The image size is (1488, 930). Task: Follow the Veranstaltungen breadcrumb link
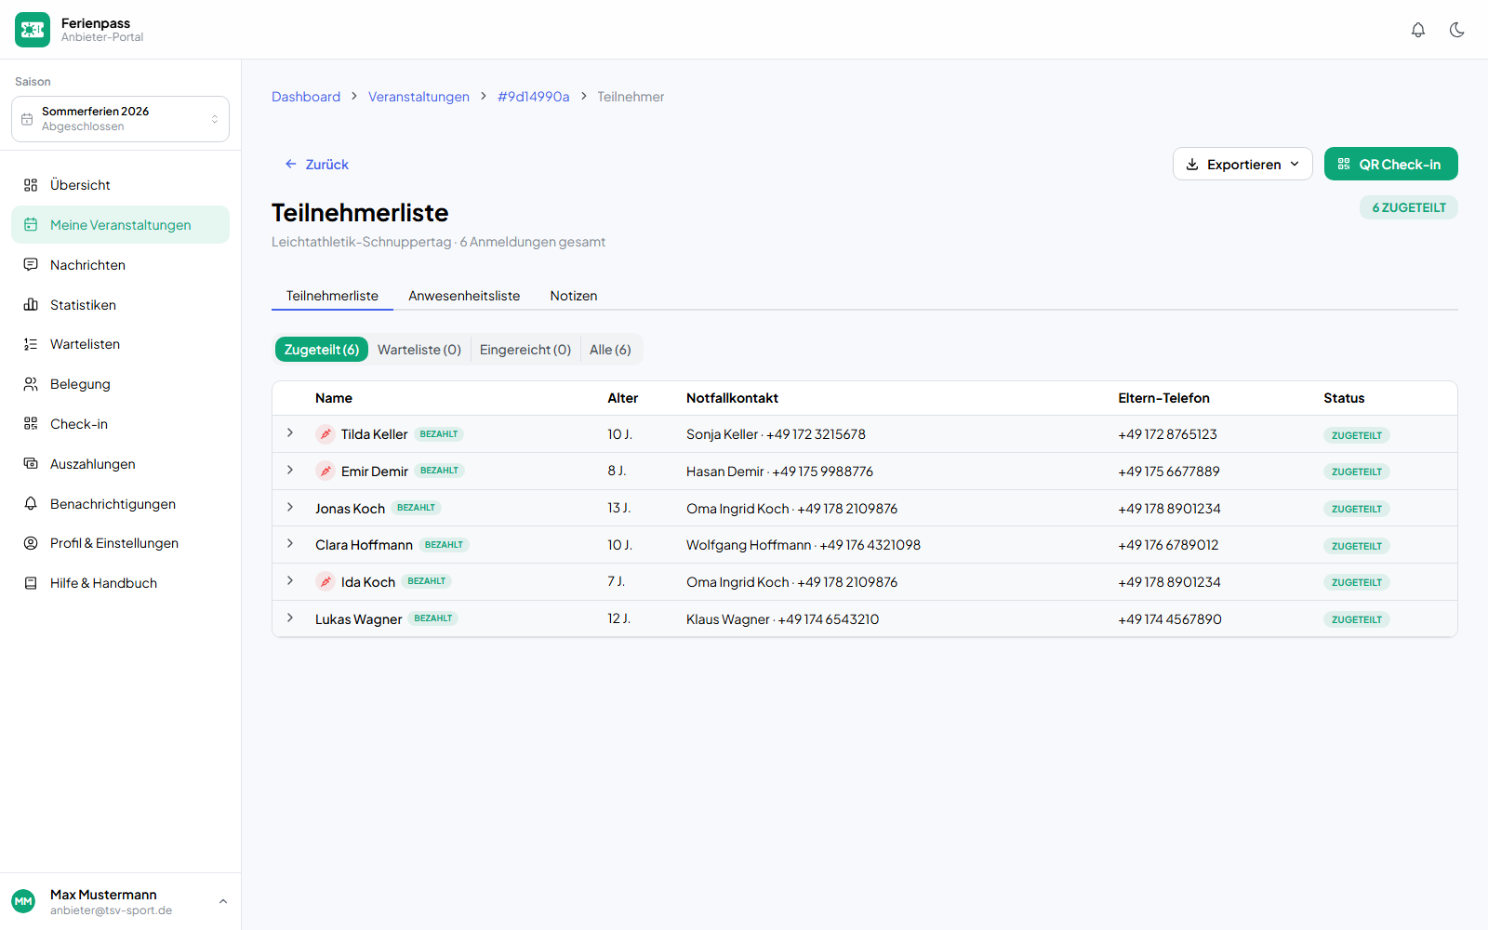pos(418,97)
